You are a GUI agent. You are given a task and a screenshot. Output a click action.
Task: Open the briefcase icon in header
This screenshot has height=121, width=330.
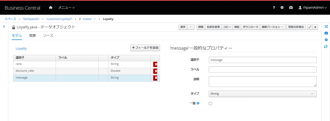[291, 8]
